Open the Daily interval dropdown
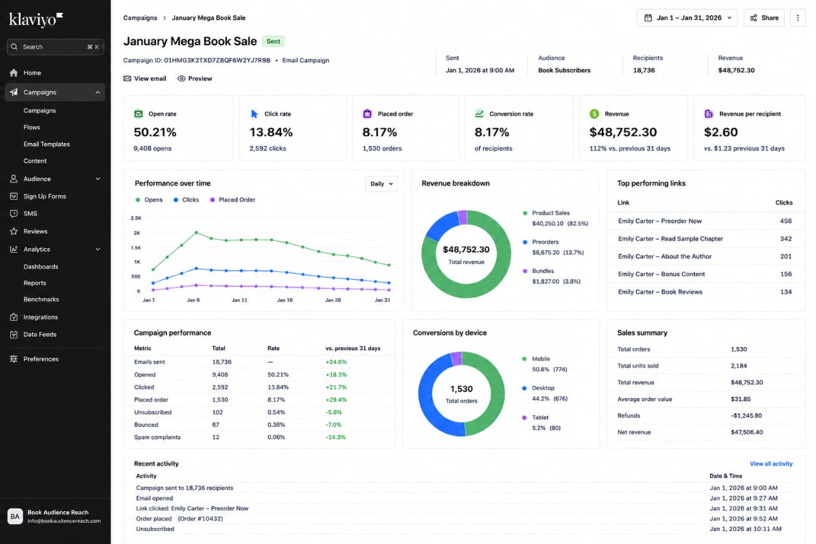 pyautogui.click(x=382, y=184)
